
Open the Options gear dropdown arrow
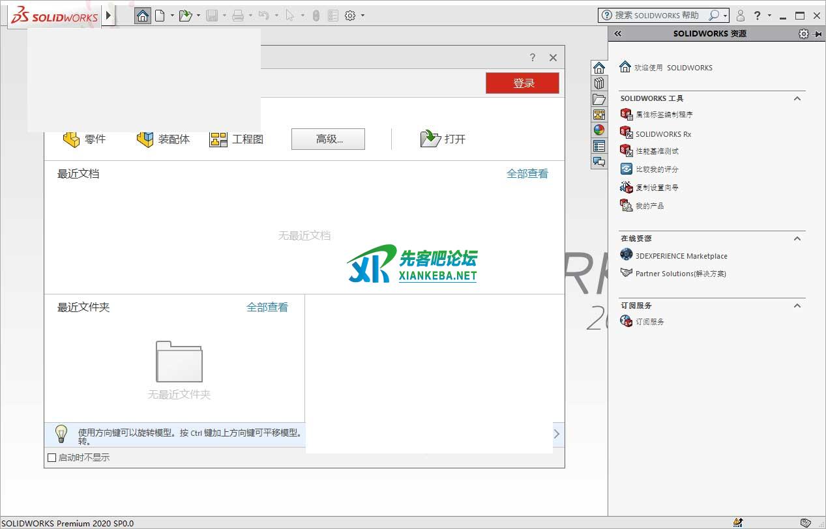pos(363,16)
